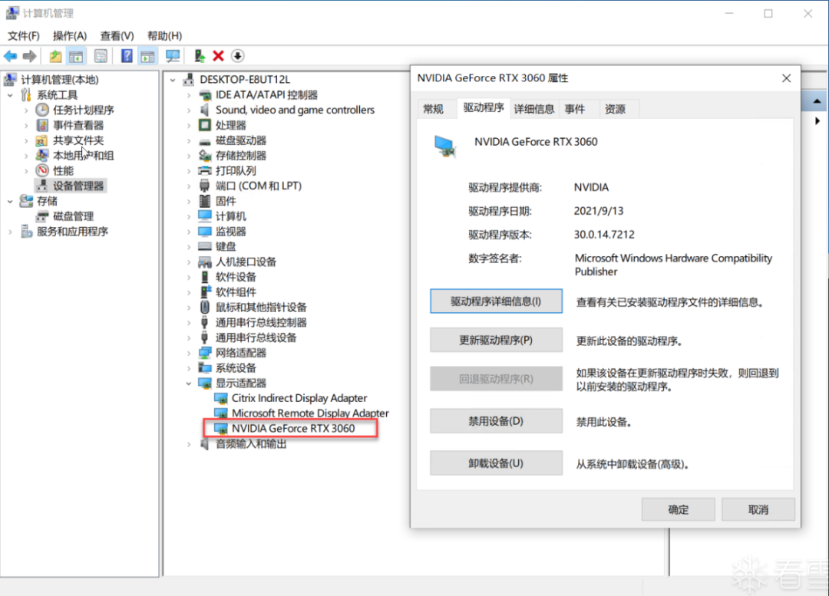Click the Disable device down-arrow icon
The height and width of the screenshot is (596, 829).
[x=238, y=56]
